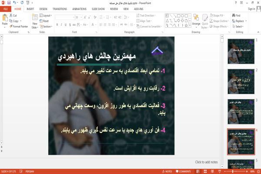Open the Arrange menu
The width and height of the screenshot is (261, 174).
click(196, 21)
